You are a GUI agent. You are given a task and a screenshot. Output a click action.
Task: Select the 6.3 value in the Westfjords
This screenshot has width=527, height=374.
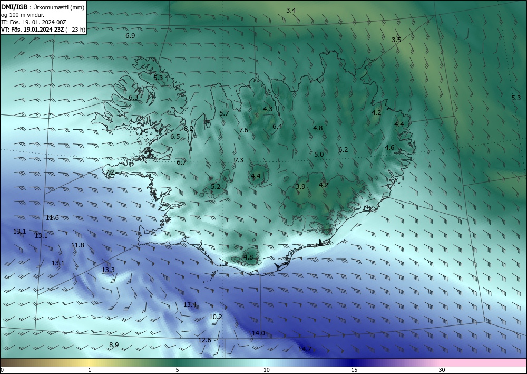click(x=133, y=98)
